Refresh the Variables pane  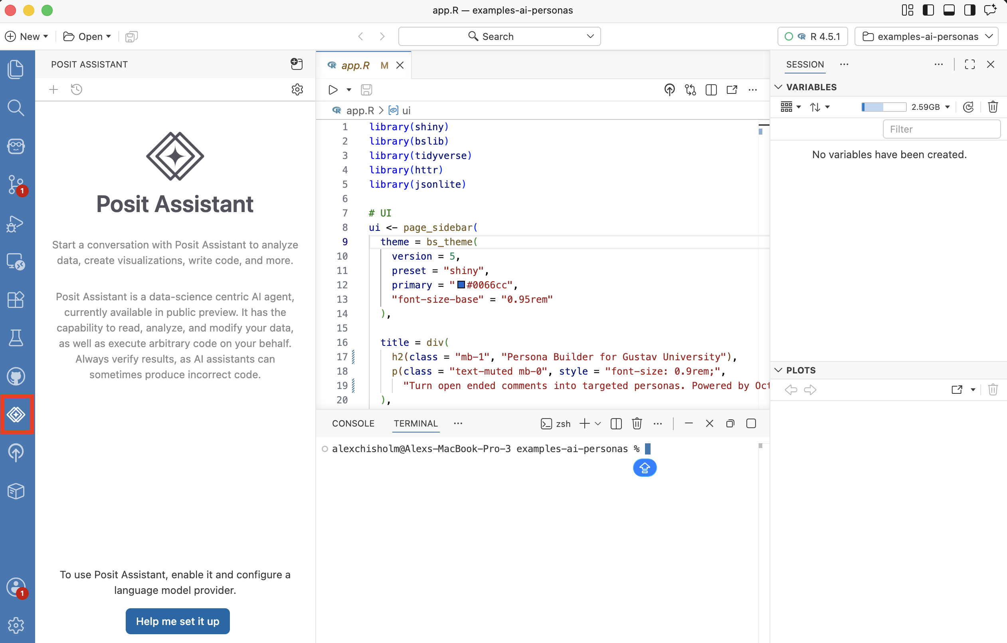click(969, 107)
